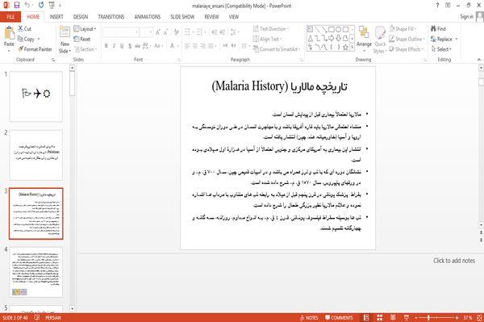Switch to the INSERT tab
This screenshot has width=484, height=322.
coord(56,17)
